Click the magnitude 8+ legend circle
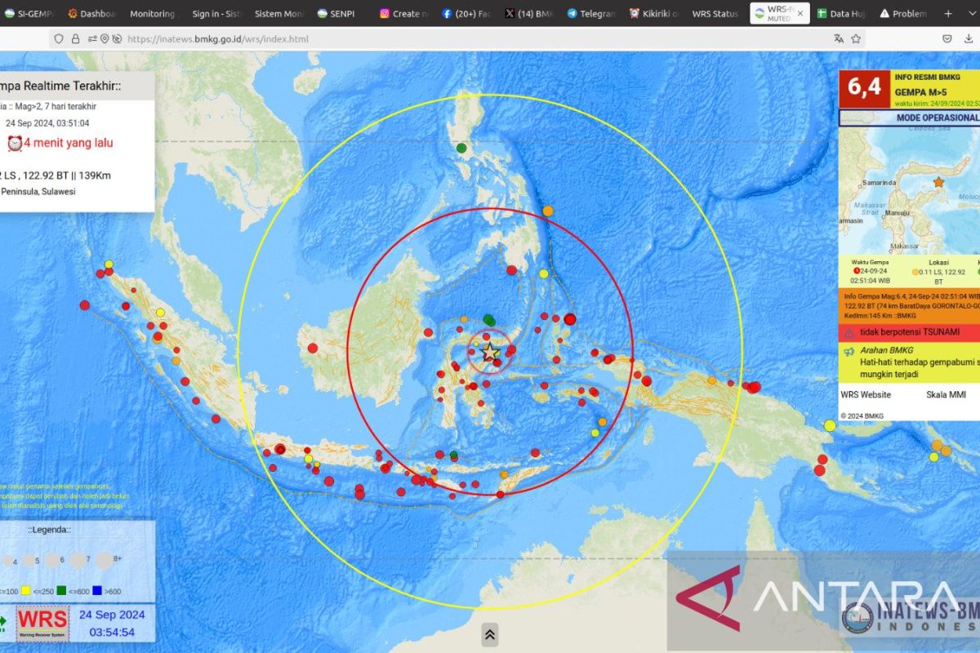This screenshot has height=653, width=980. point(105,560)
